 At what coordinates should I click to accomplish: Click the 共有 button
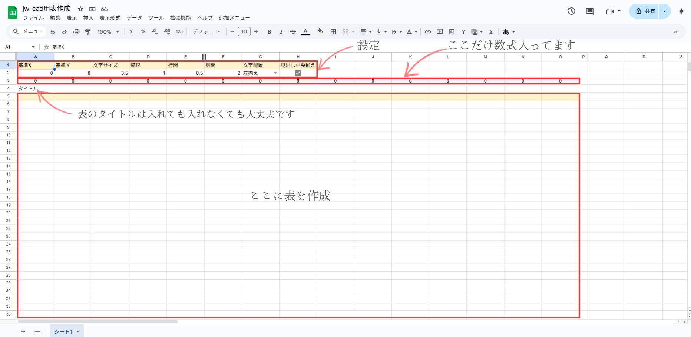pyautogui.click(x=648, y=11)
